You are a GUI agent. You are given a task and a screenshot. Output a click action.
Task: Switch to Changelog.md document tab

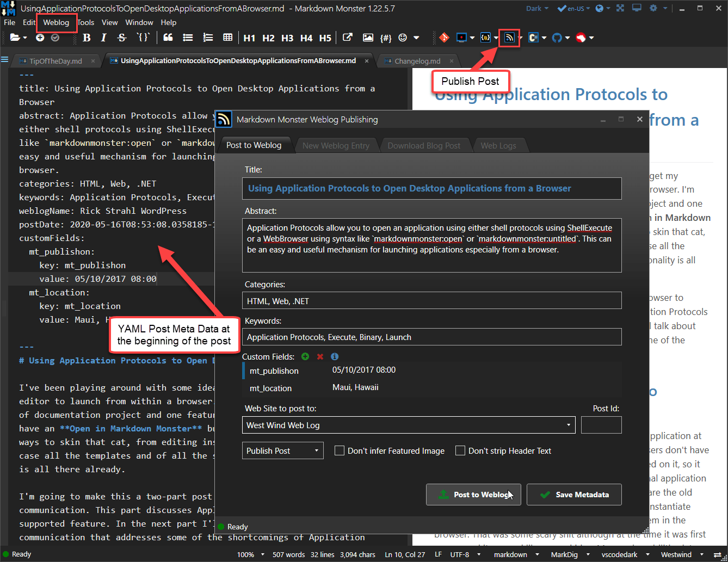point(417,61)
